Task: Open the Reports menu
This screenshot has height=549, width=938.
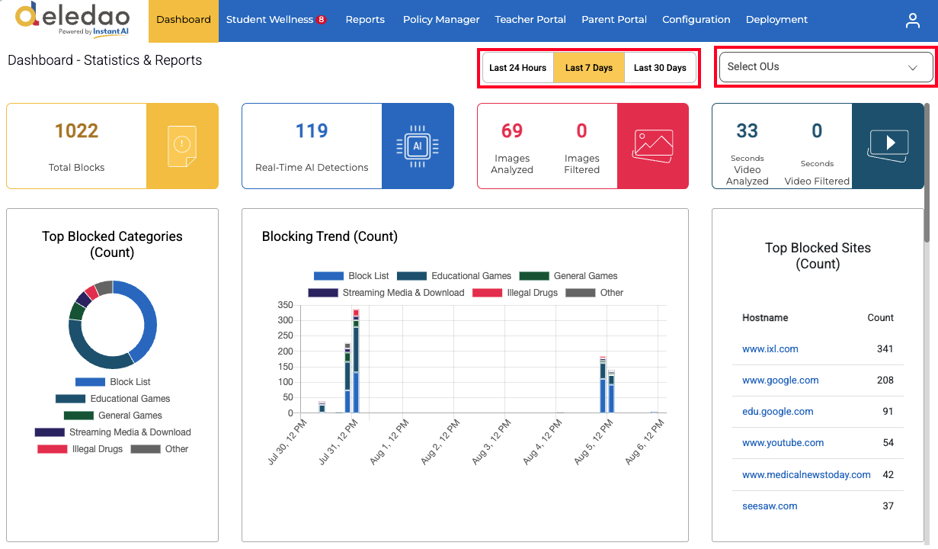Action: click(x=365, y=20)
